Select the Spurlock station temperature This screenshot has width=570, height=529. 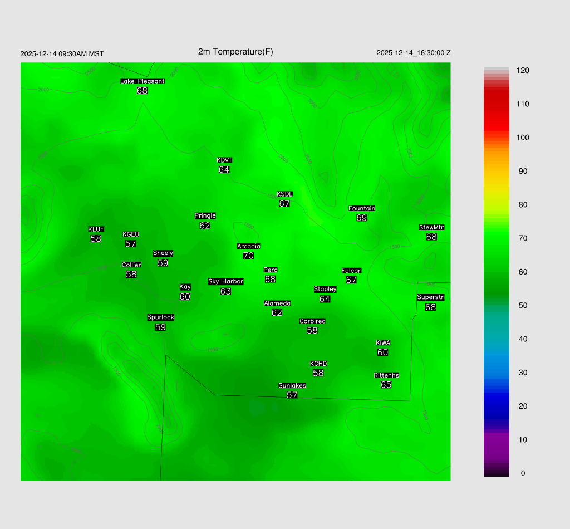160,327
